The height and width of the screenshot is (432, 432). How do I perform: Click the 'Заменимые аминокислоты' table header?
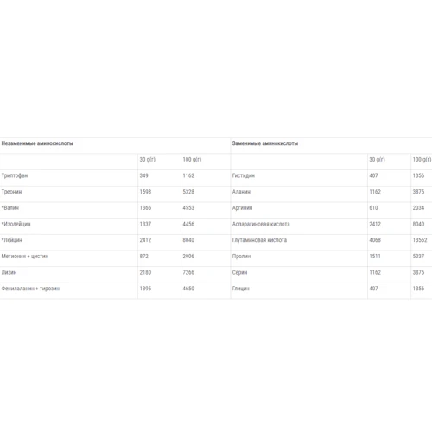[265, 143]
